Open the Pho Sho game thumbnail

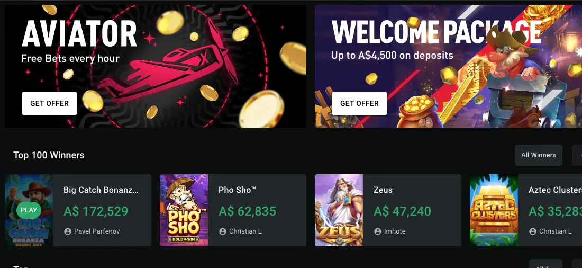click(x=184, y=210)
